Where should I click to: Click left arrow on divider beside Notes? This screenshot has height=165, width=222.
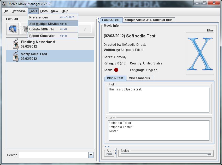(116, 150)
